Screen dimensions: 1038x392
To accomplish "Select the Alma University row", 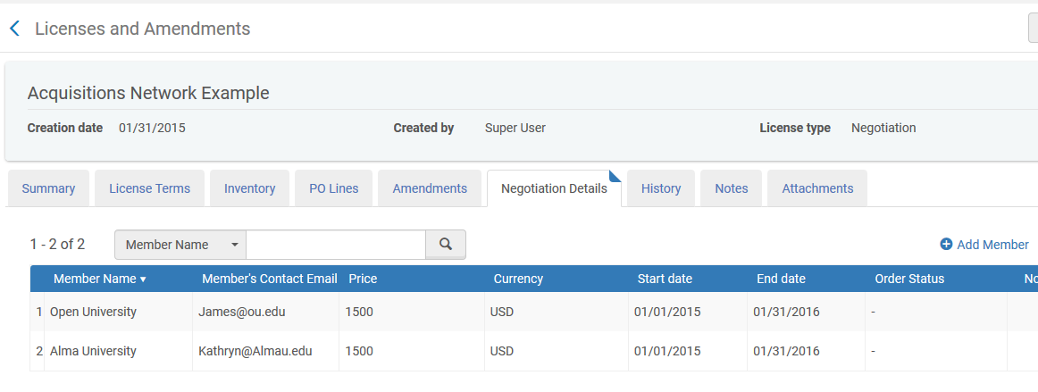I will (x=93, y=351).
